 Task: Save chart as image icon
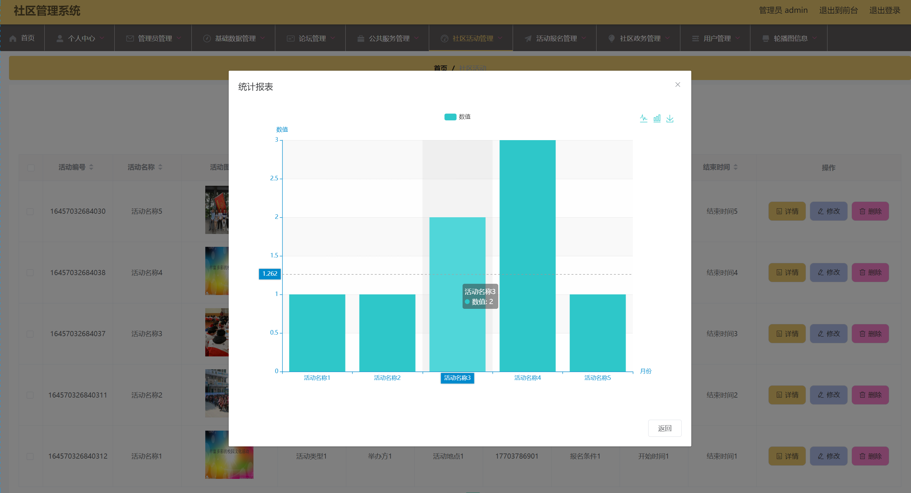click(670, 119)
